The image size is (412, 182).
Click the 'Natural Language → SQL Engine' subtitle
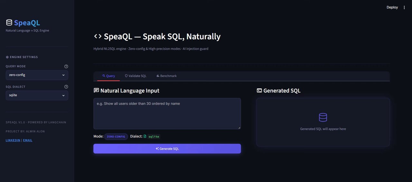click(x=27, y=31)
